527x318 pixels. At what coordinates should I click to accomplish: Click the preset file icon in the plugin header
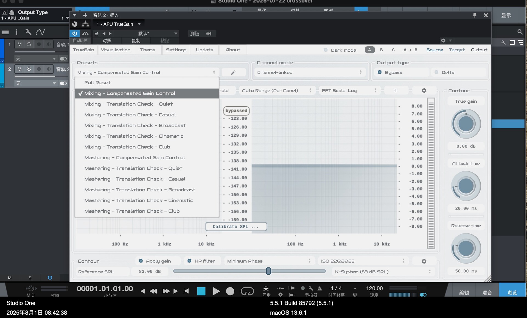click(96, 34)
